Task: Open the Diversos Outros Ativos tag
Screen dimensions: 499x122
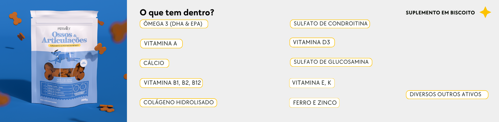Action: coord(447,95)
